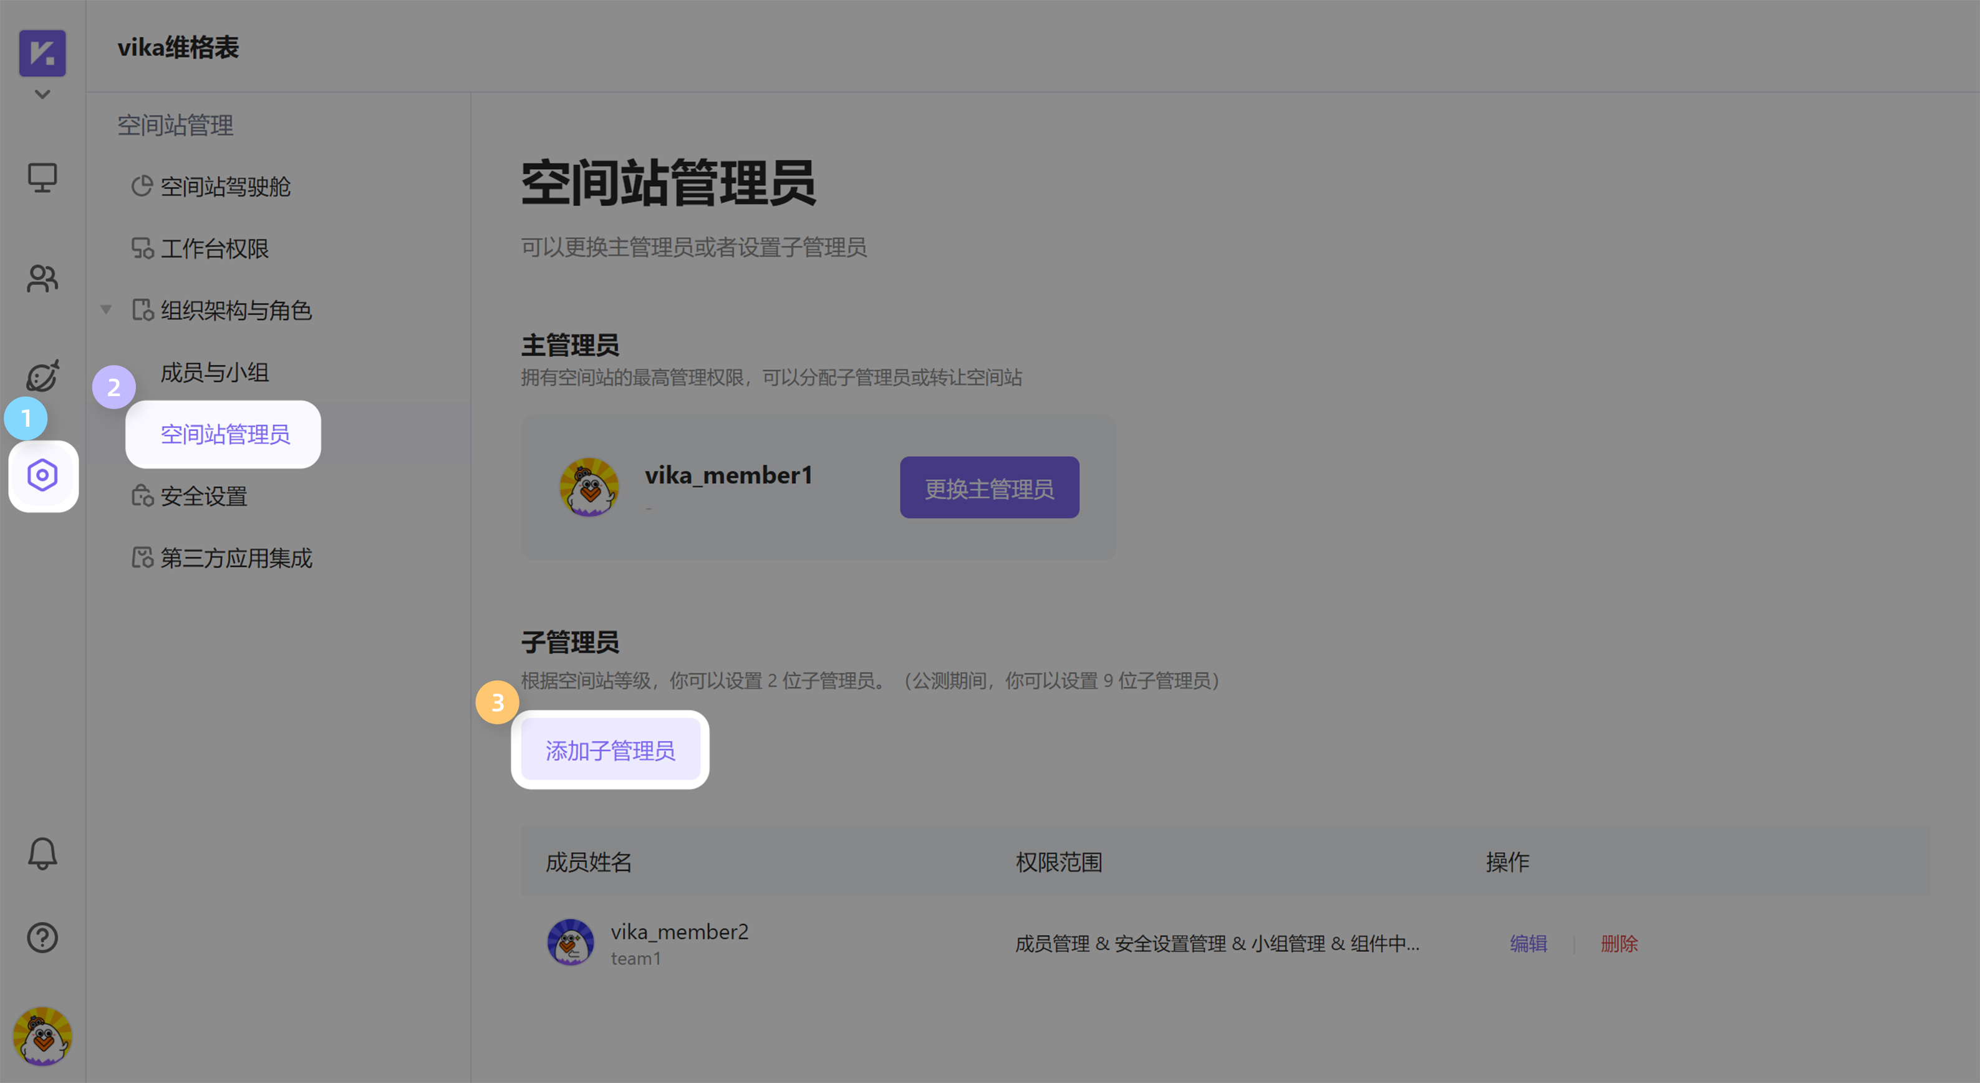Open the notification bell icon
This screenshot has width=1980, height=1083.
coord(42,854)
